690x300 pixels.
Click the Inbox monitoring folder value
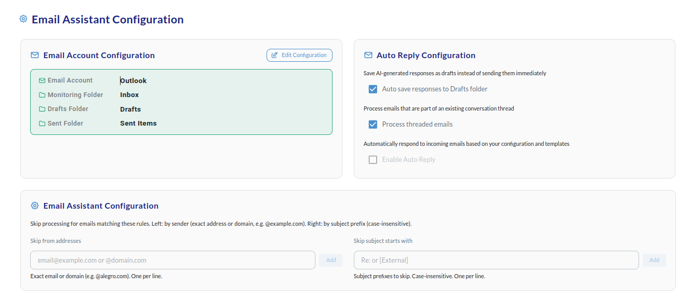[129, 95]
